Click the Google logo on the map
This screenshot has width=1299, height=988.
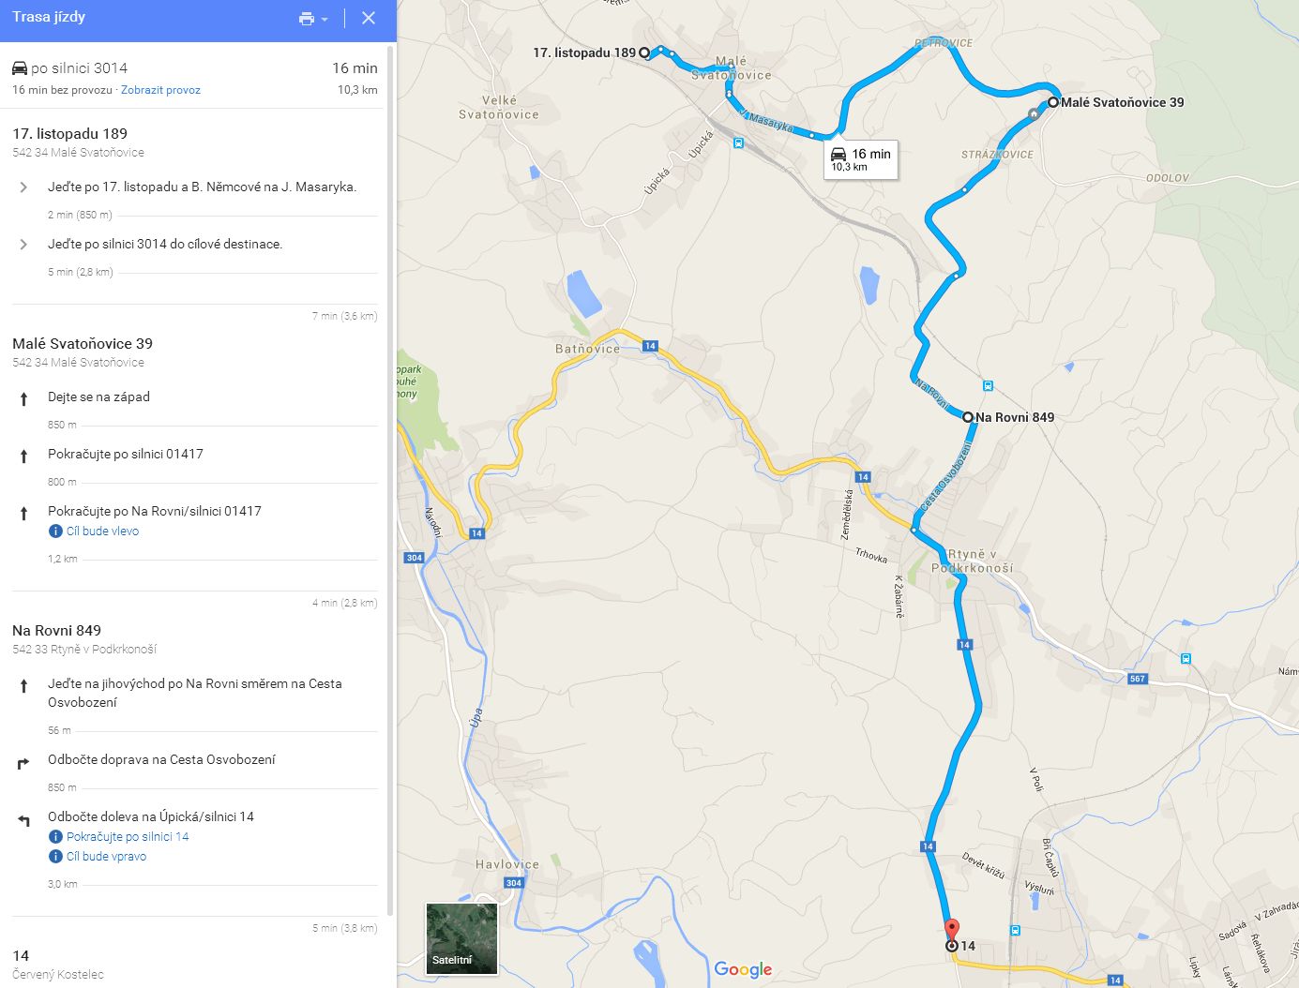743,969
